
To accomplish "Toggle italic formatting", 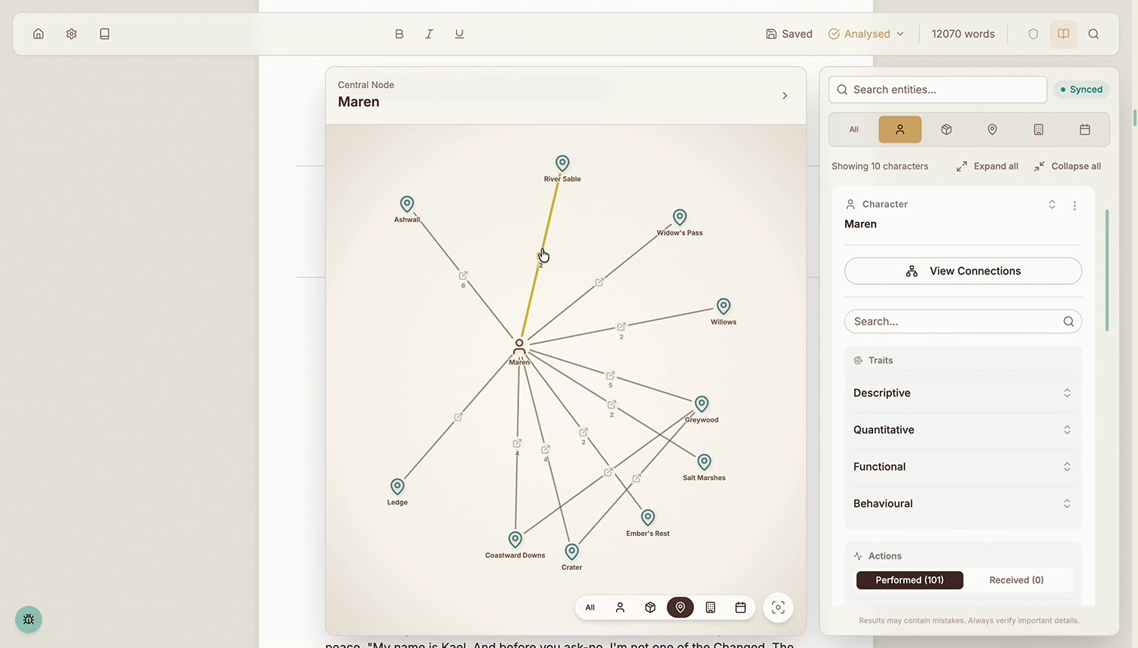I will point(429,34).
